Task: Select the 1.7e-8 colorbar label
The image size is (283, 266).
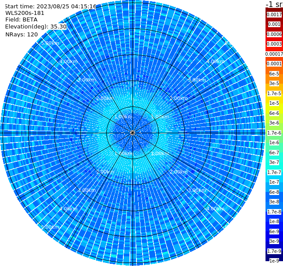Action: (274, 212)
